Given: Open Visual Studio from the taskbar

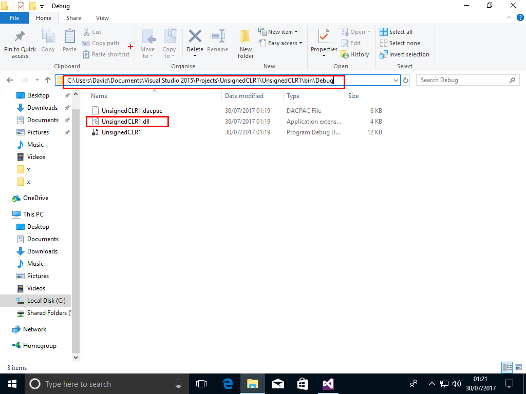Looking at the screenshot, I should tap(328, 384).
